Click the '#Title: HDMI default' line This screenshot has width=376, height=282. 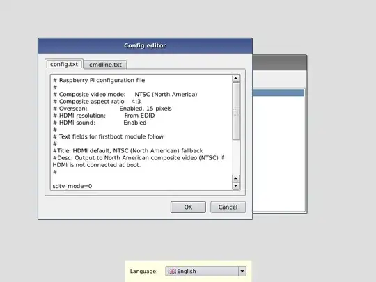click(128, 151)
